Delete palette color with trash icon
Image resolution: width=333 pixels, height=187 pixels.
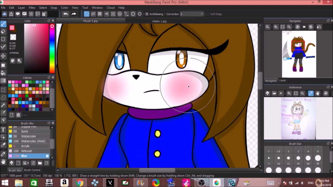(x=18, y=115)
